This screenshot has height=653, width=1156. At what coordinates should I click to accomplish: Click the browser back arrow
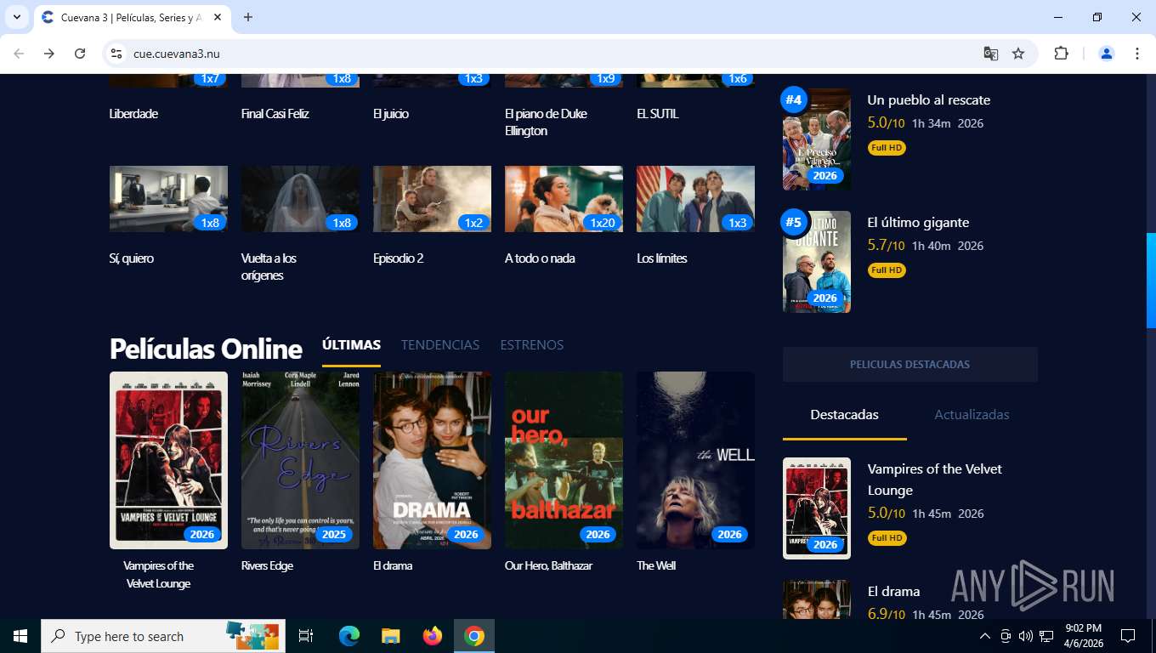click(19, 54)
